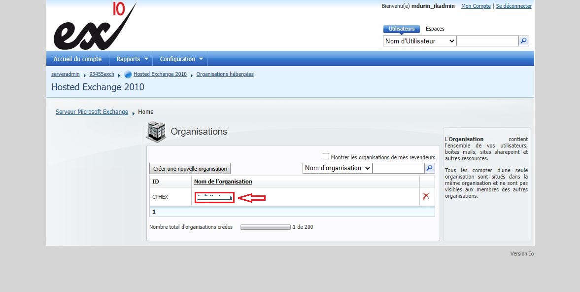
Task: Open the Nom d'Utilisateur dropdown
Action: click(x=420, y=41)
